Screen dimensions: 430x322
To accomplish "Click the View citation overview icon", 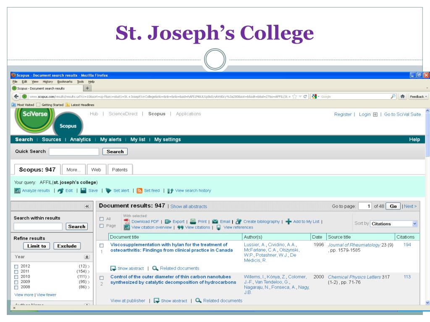I will pos(127,227).
